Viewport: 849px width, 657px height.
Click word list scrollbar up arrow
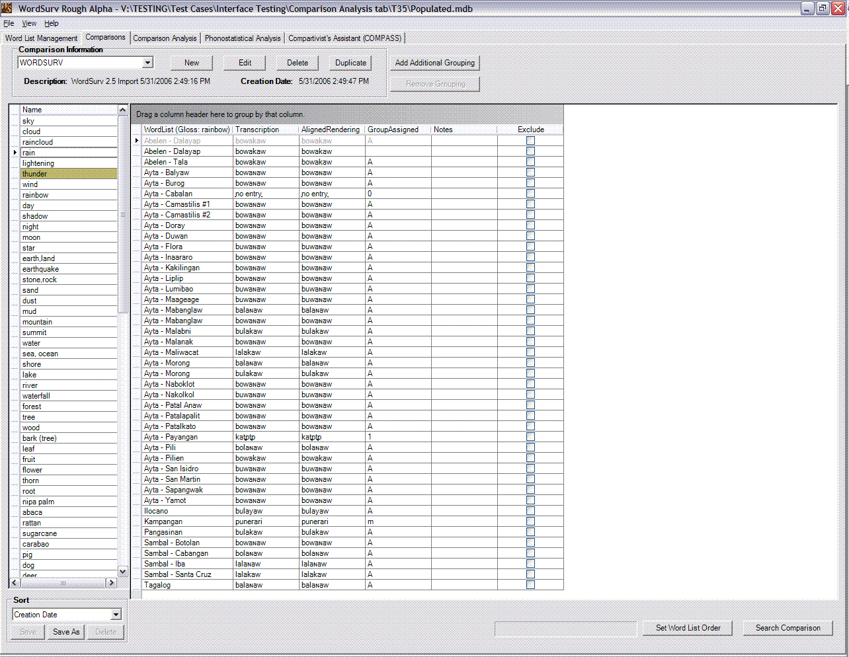click(x=122, y=110)
